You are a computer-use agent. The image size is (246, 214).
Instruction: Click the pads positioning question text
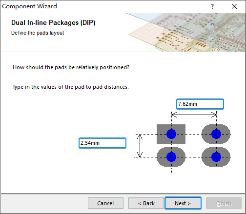coord(71,67)
